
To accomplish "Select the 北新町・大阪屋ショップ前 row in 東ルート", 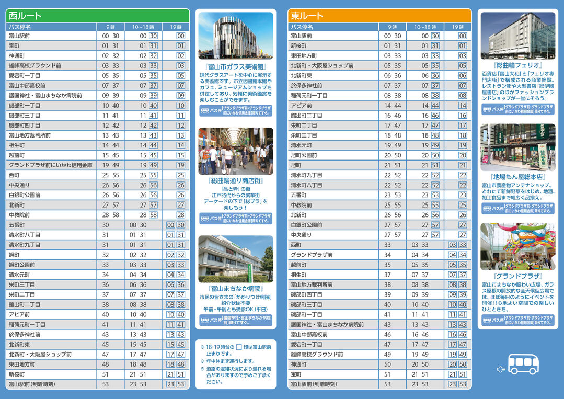I will tap(379, 66).
